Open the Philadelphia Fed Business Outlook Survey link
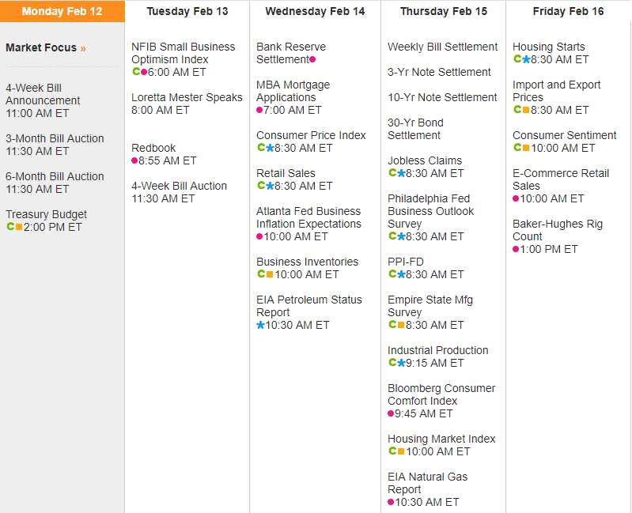The height and width of the screenshot is (513, 632). click(x=430, y=211)
